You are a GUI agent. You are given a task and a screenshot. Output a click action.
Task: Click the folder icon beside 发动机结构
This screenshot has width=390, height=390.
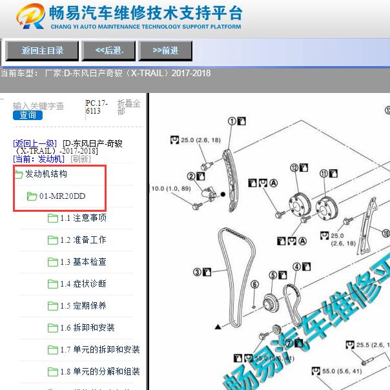tap(19, 174)
